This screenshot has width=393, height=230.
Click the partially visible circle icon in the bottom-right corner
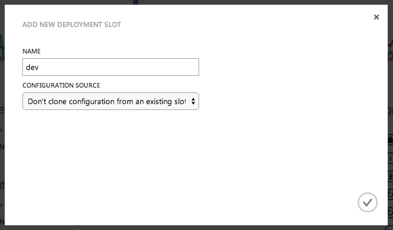tap(391, 227)
